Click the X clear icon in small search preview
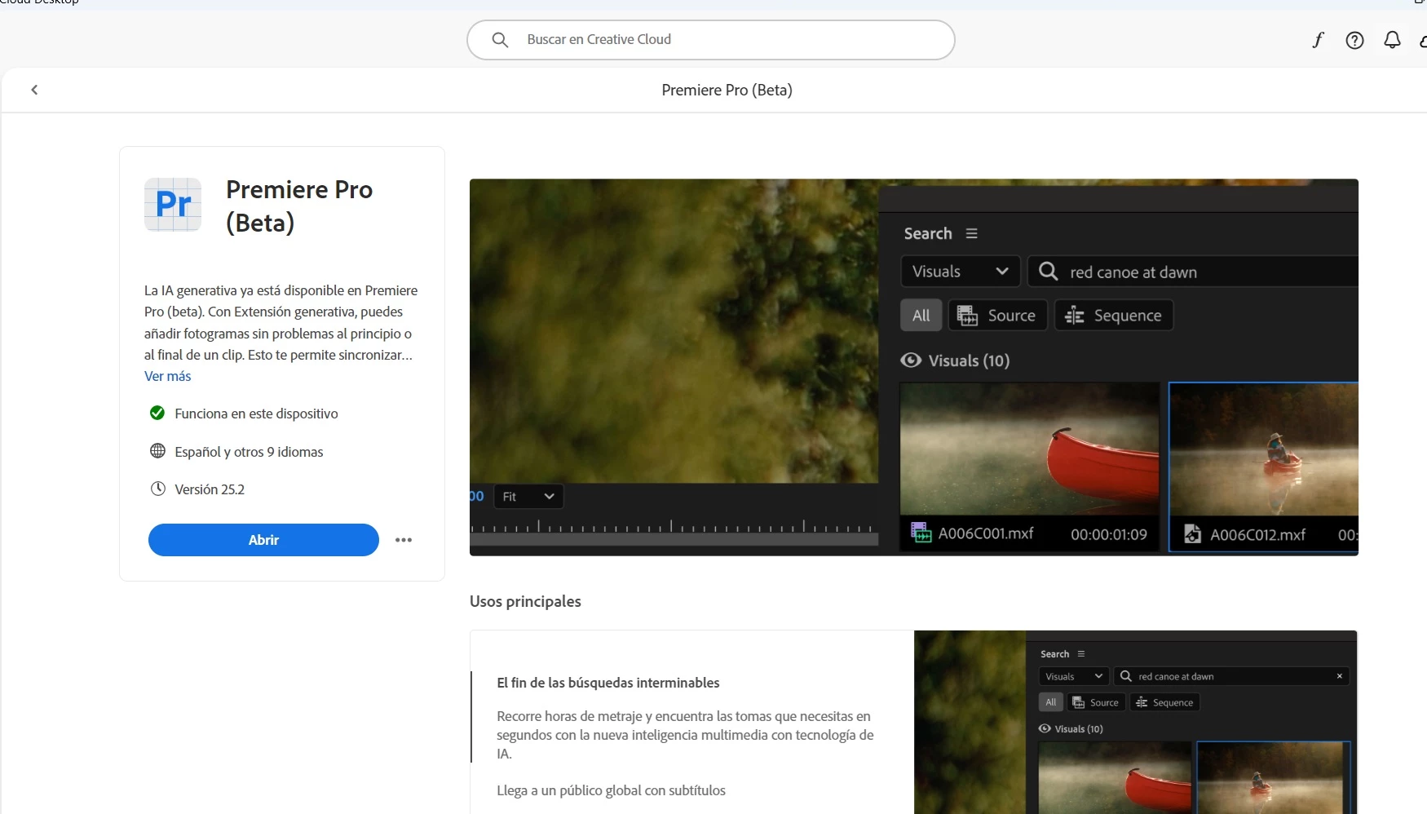 [x=1339, y=676]
